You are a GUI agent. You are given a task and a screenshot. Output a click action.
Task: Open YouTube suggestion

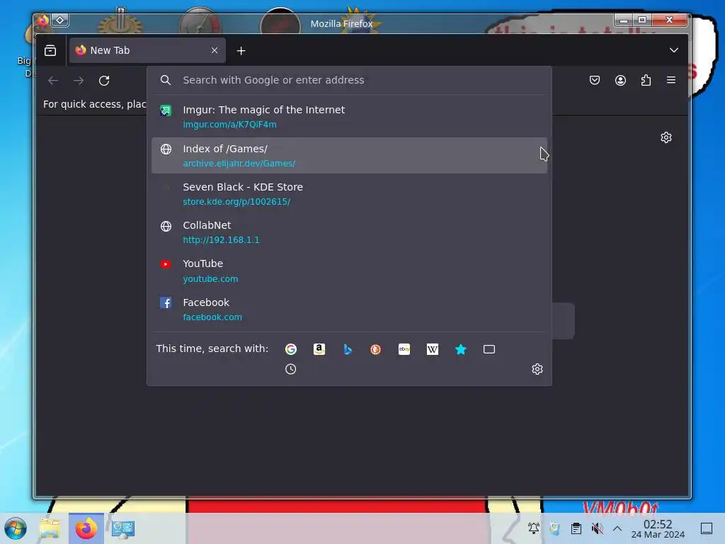(349, 271)
